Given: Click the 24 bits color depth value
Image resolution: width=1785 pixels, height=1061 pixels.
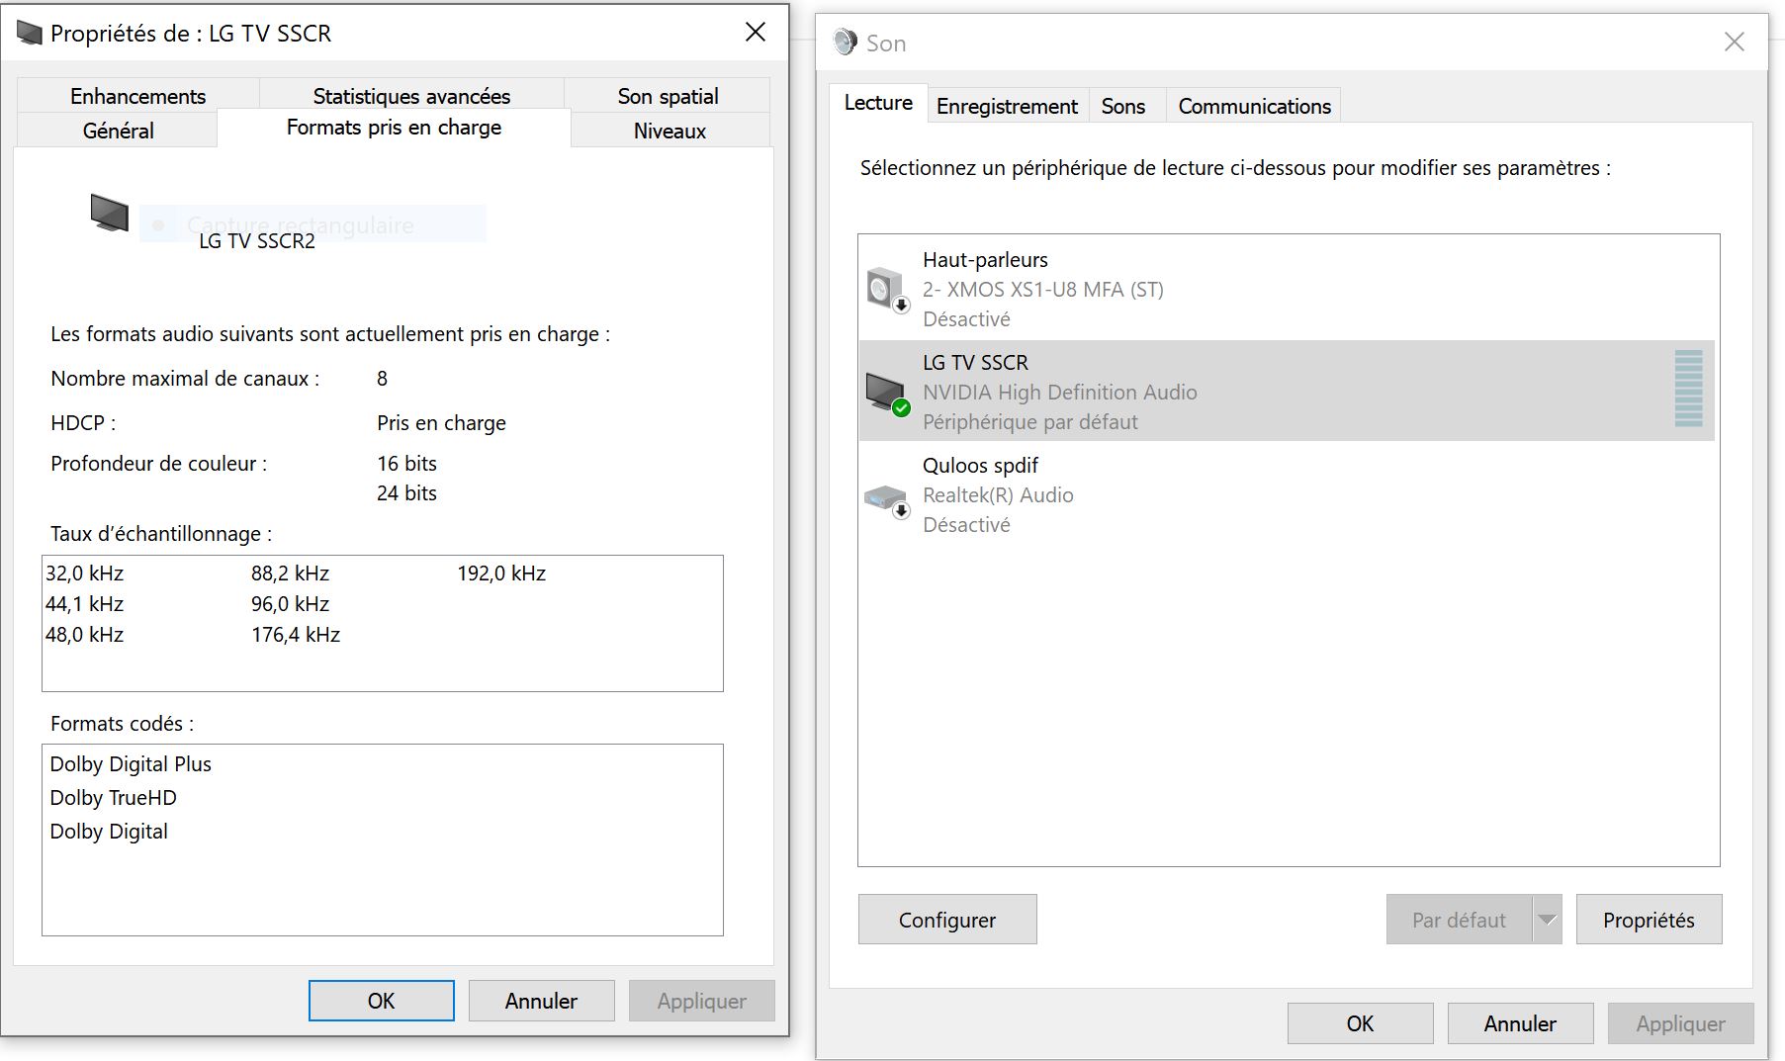Looking at the screenshot, I should (406, 493).
